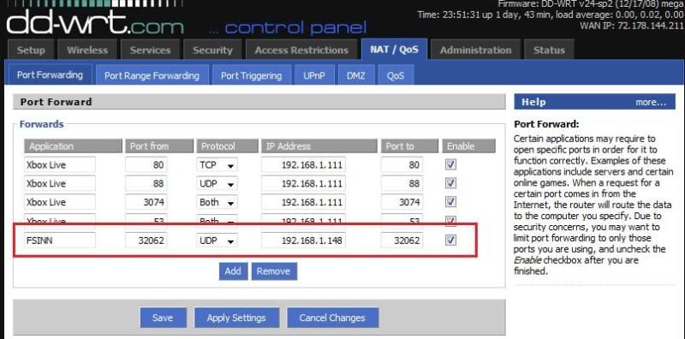Toggle Enable checkbox for port 80 row
This screenshot has width=685, height=339.
(x=451, y=164)
